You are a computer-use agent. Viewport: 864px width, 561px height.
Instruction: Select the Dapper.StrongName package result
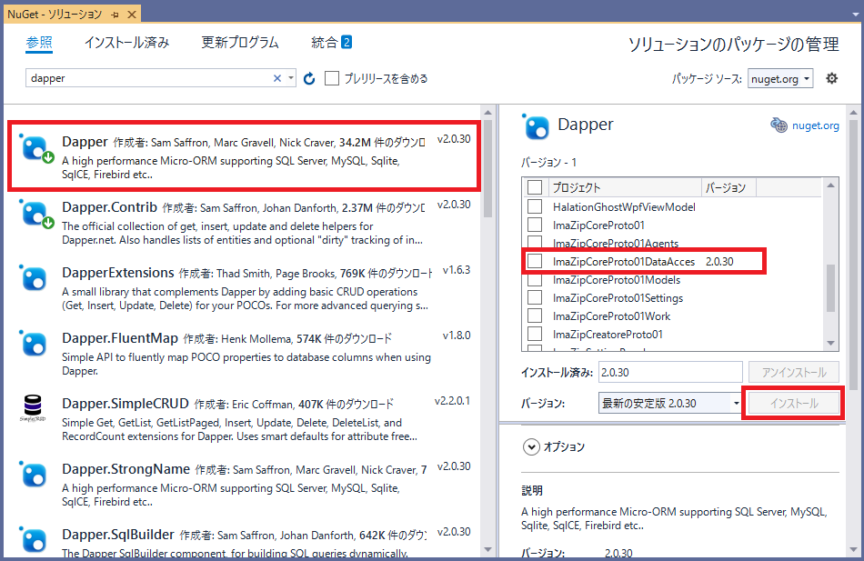coord(243,486)
